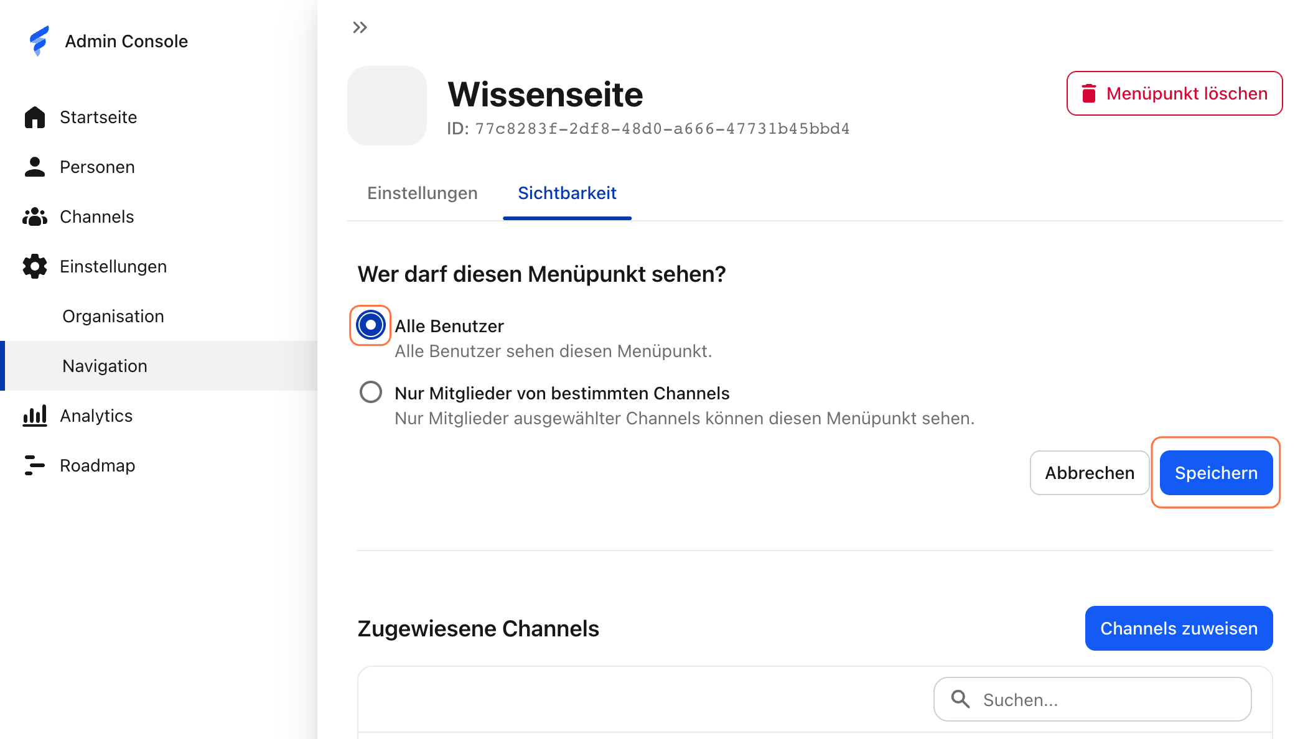Screen dimensions: 1313x739
Task: Open the Einstellungen tab
Action: 423,193
